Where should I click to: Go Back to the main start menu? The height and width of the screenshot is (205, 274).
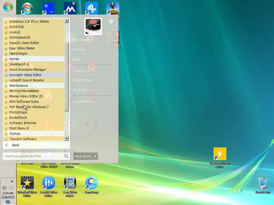36,145
